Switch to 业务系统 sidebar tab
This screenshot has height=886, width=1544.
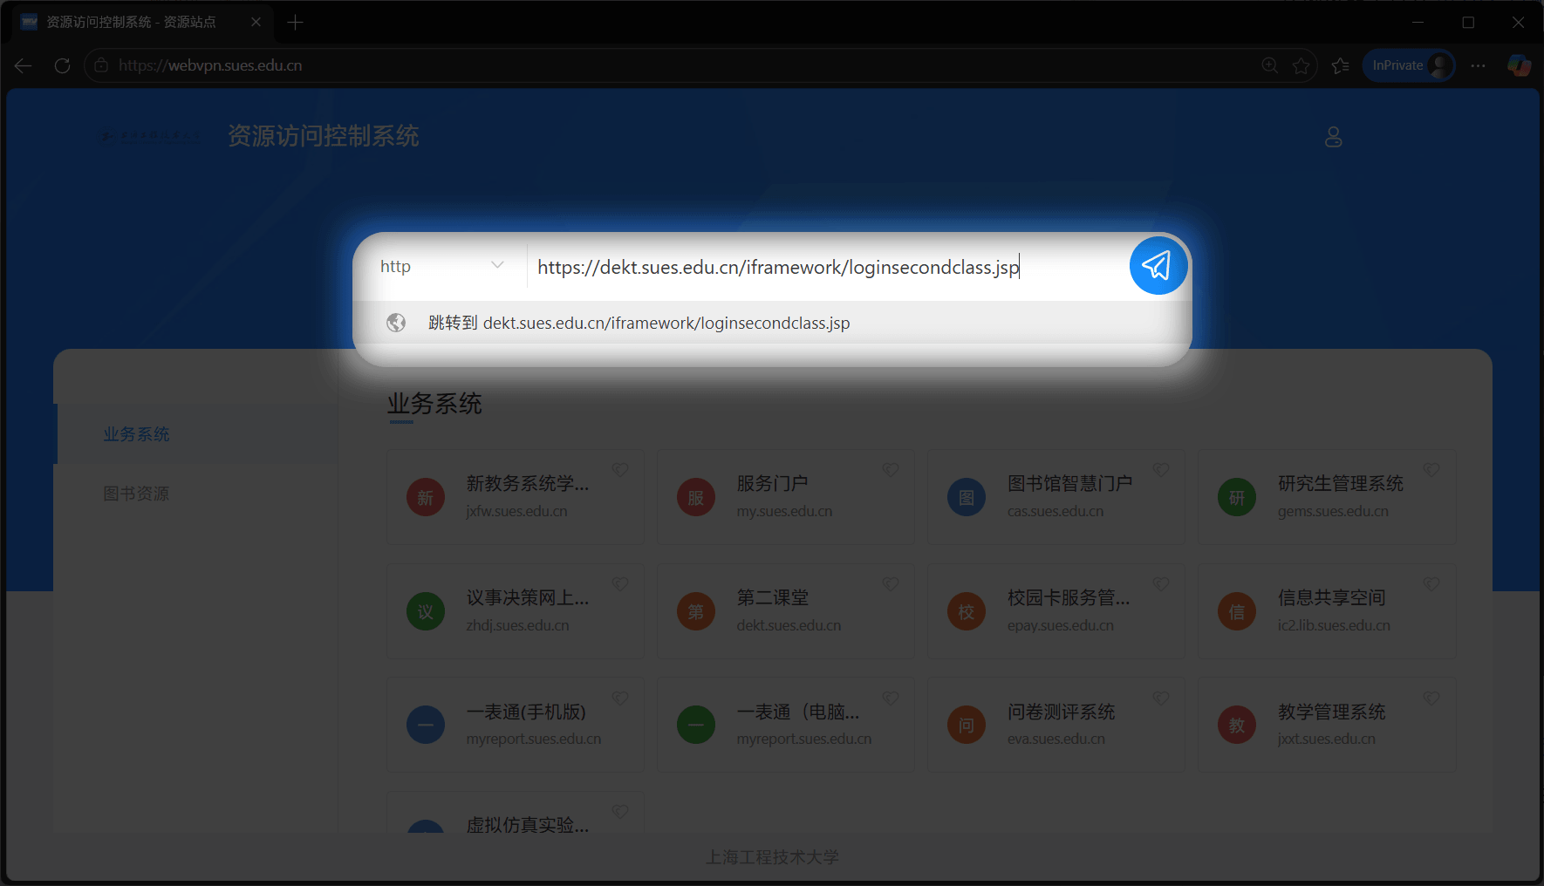(136, 434)
